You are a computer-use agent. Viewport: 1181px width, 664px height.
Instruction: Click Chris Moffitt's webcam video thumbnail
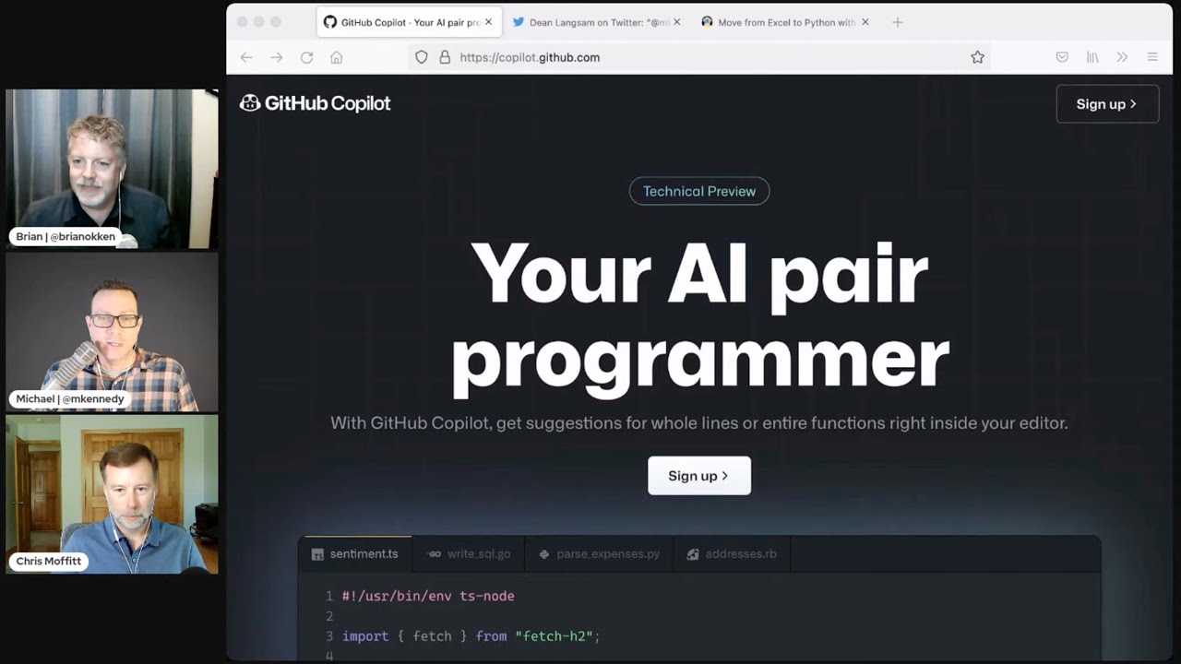(112, 494)
